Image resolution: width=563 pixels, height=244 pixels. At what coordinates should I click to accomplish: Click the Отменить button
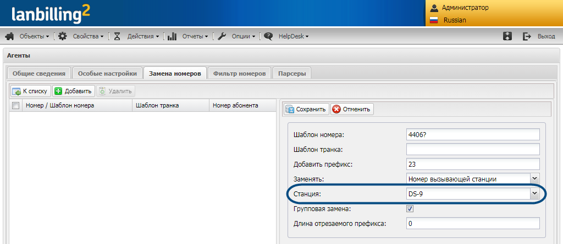[352, 109]
